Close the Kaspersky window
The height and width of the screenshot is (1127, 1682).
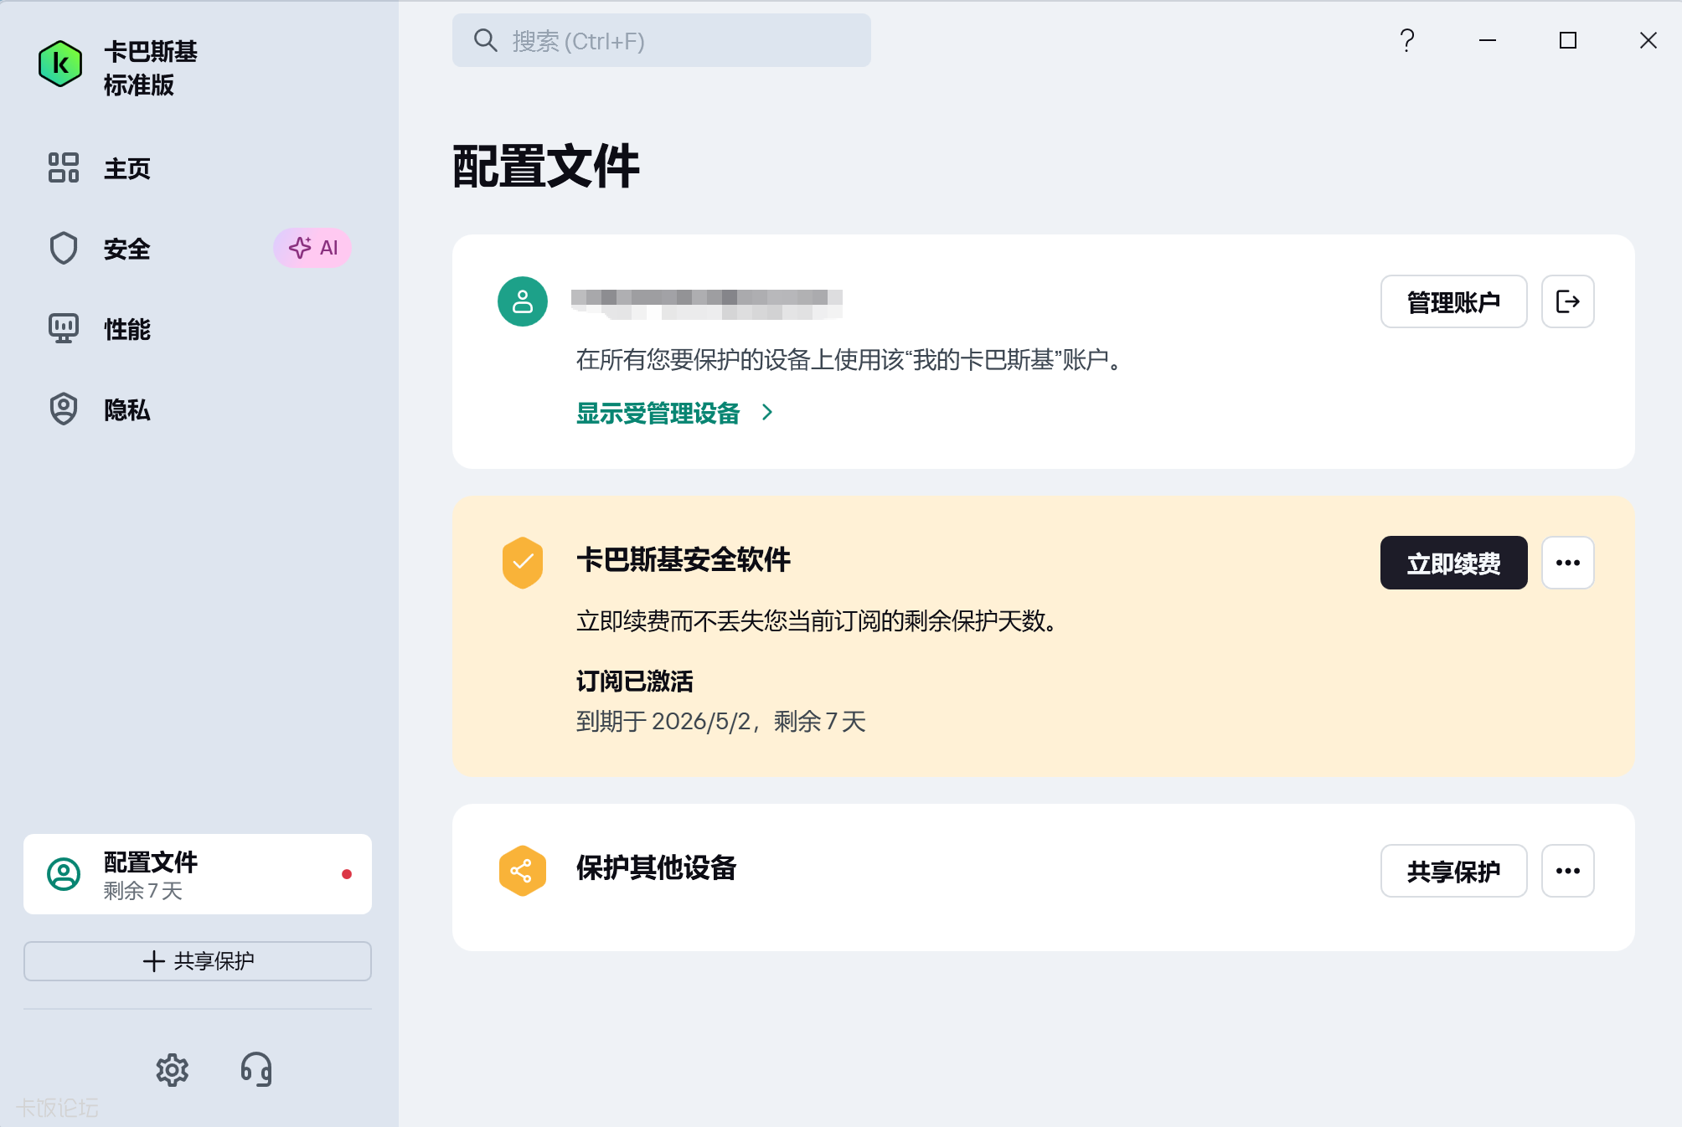[x=1648, y=40]
